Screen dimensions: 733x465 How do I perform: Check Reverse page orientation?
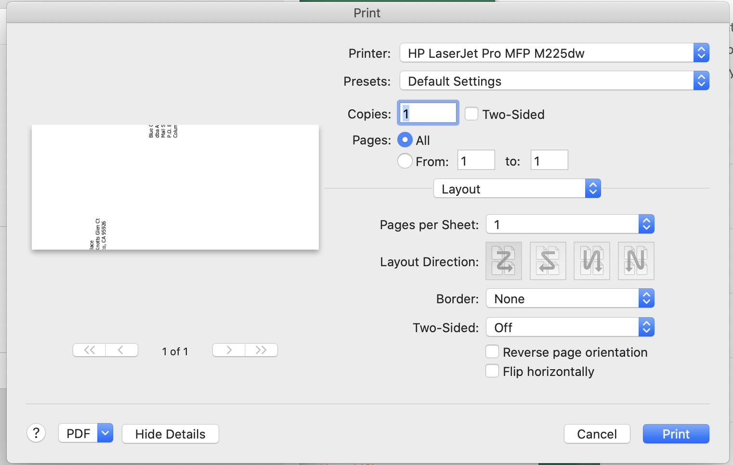tap(492, 352)
